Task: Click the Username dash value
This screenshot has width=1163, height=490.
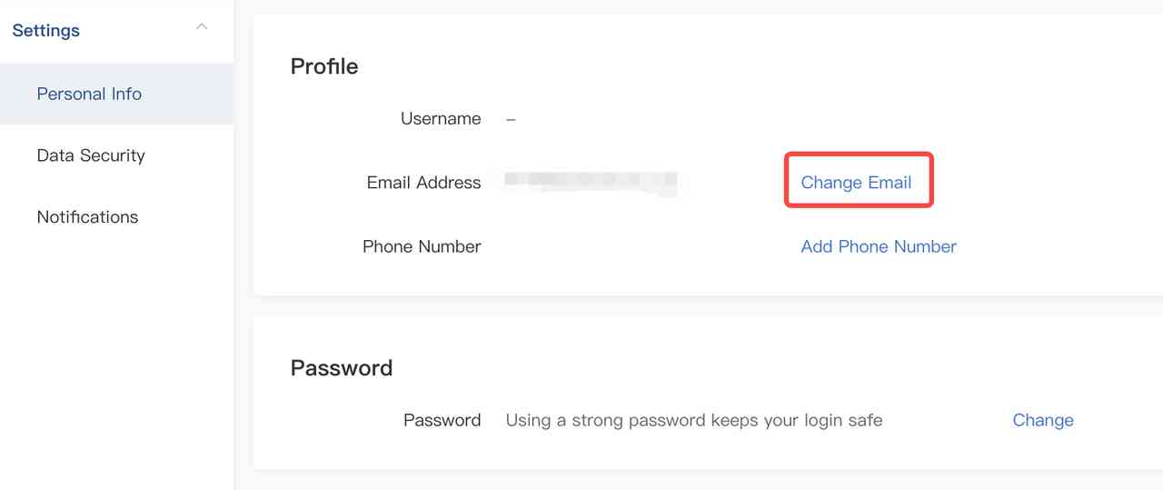Action: coord(511,119)
